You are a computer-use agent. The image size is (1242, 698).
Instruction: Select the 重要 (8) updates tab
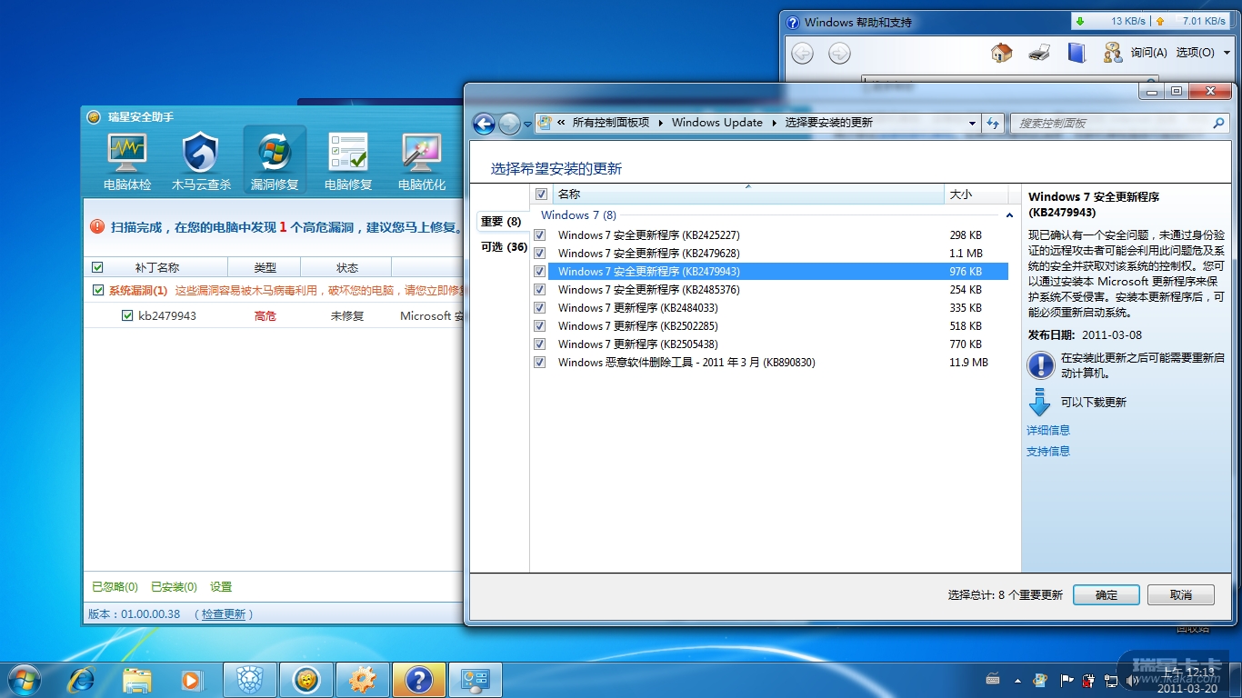(x=501, y=222)
